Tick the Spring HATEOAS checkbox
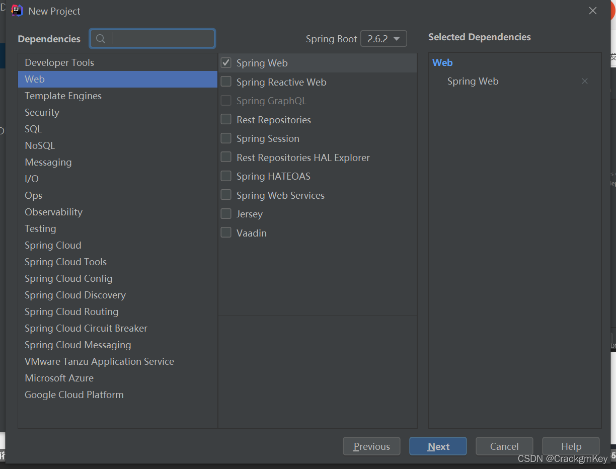Image resolution: width=616 pixels, height=469 pixels. pos(226,176)
